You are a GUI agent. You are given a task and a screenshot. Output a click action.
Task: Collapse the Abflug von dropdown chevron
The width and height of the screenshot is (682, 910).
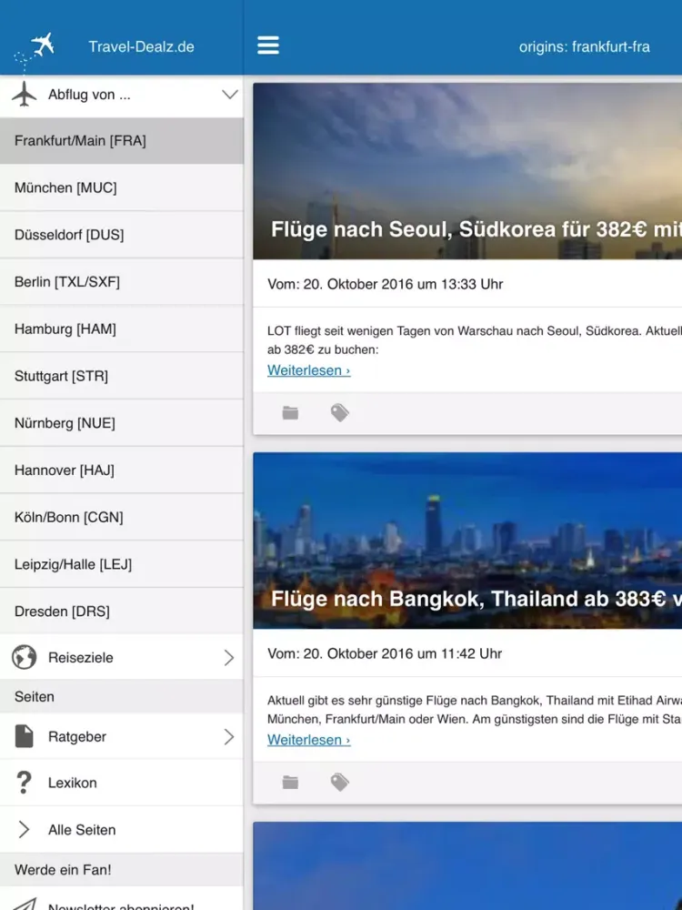tap(230, 94)
